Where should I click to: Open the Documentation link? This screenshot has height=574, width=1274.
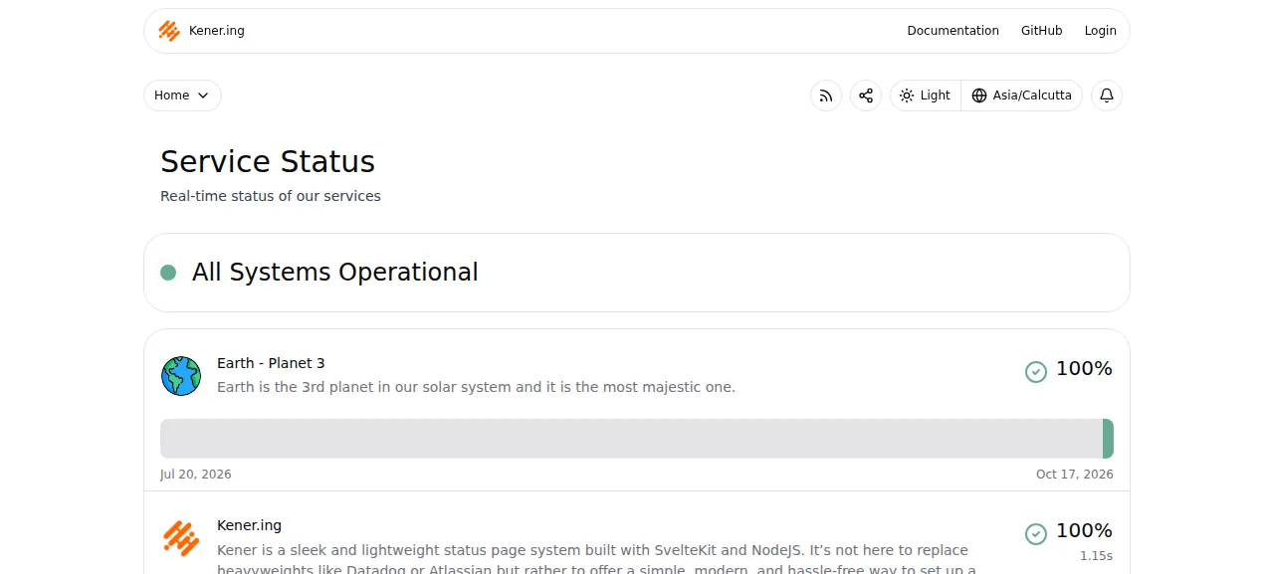click(x=953, y=31)
